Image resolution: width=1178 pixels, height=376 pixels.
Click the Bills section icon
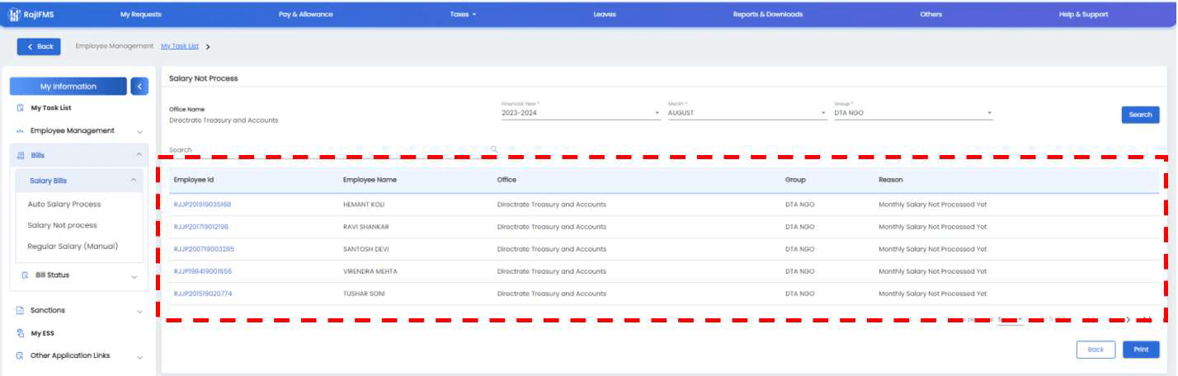(x=21, y=155)
